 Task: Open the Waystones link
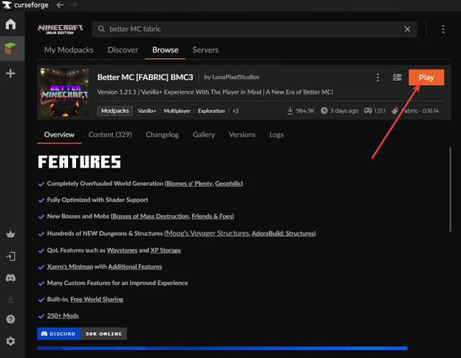pyautogui.click(x=122, y=250)
